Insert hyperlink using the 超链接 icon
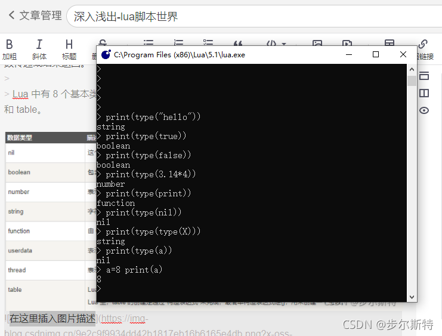This screenshot has height=336, width=442. [424, 48]
